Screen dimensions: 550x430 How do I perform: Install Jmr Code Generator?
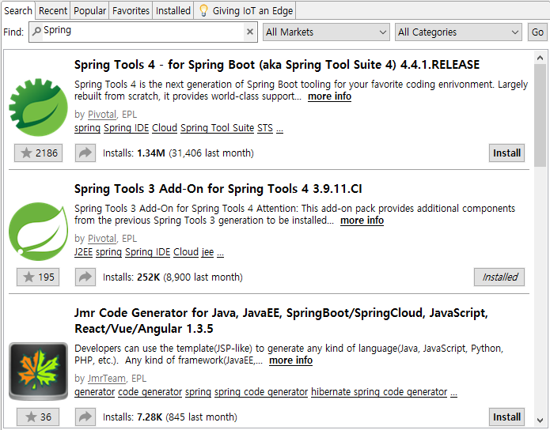pos(506,417)
